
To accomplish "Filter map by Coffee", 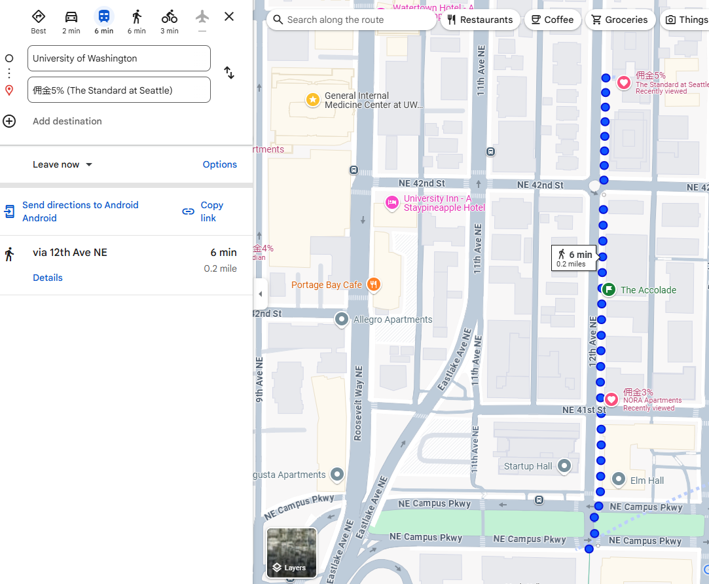I will (x=553, y=20).
